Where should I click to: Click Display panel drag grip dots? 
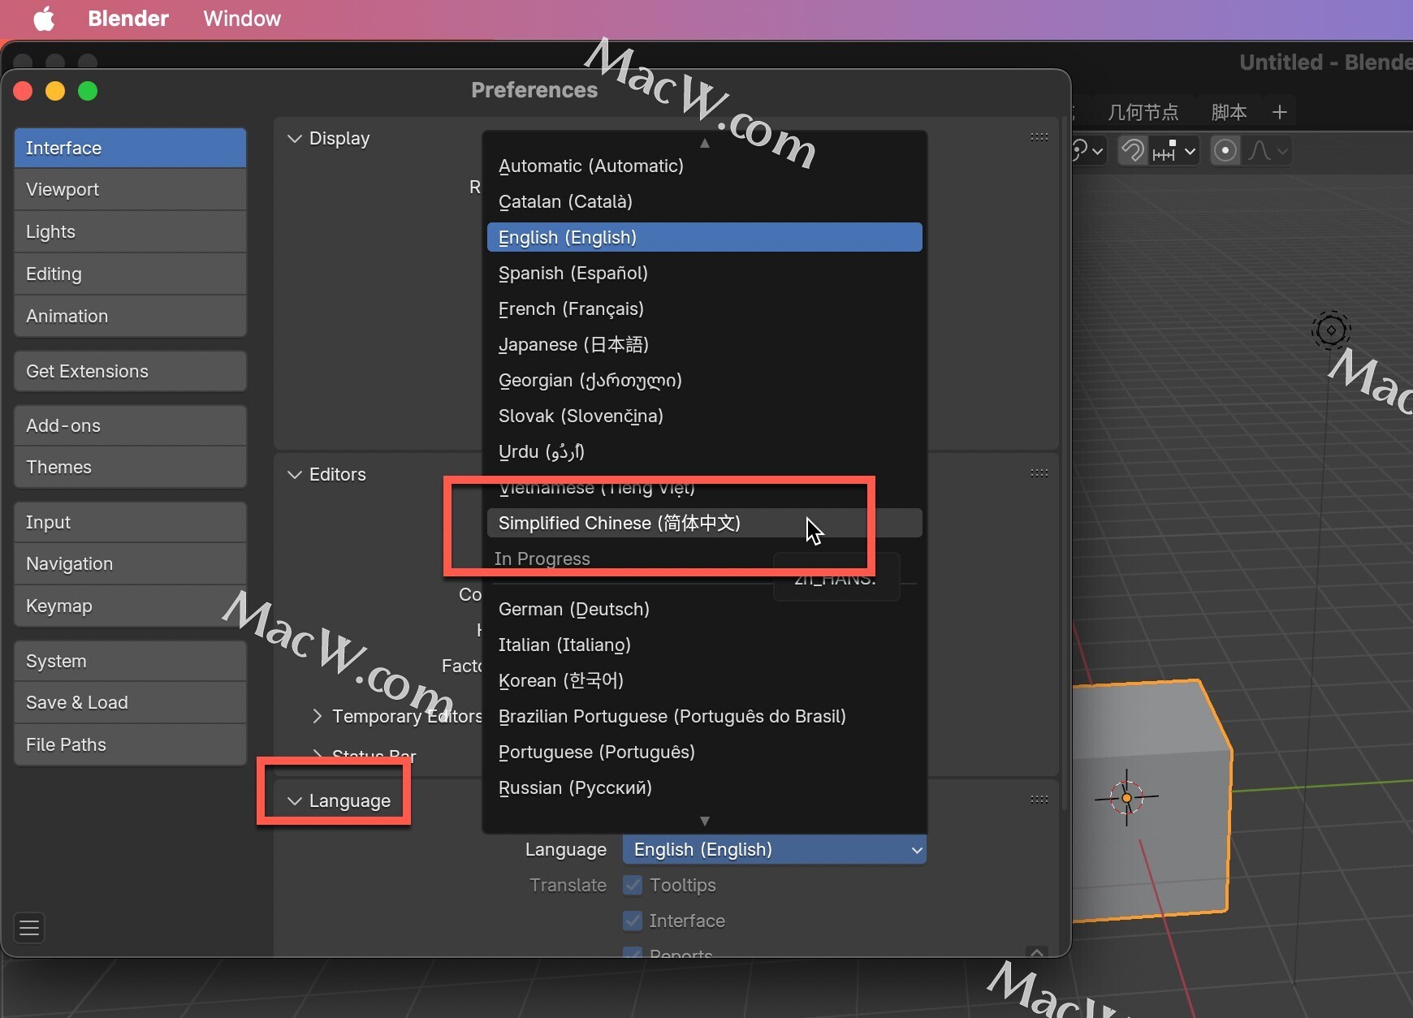1039,137
